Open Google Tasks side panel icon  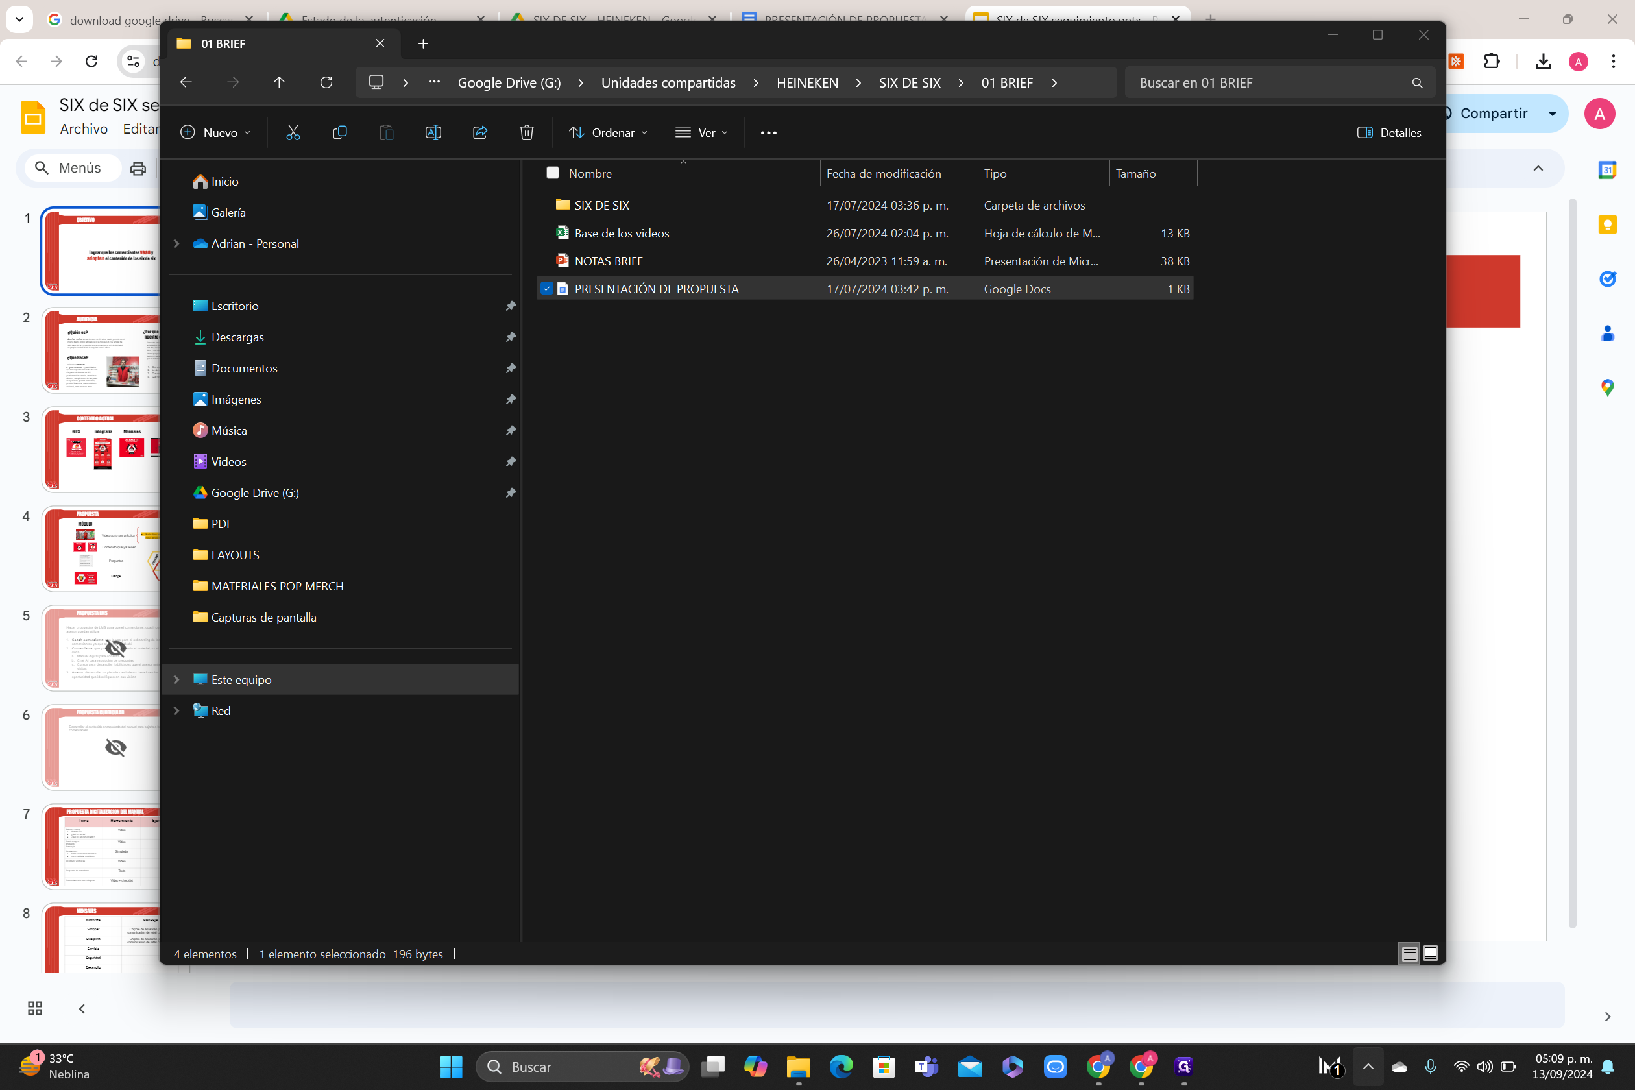coord(1607,279)
